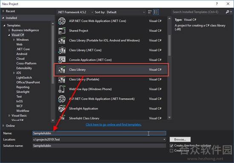Select the Cloud category
The width and height of the screenshot is (234, 163).
(20, 59)
